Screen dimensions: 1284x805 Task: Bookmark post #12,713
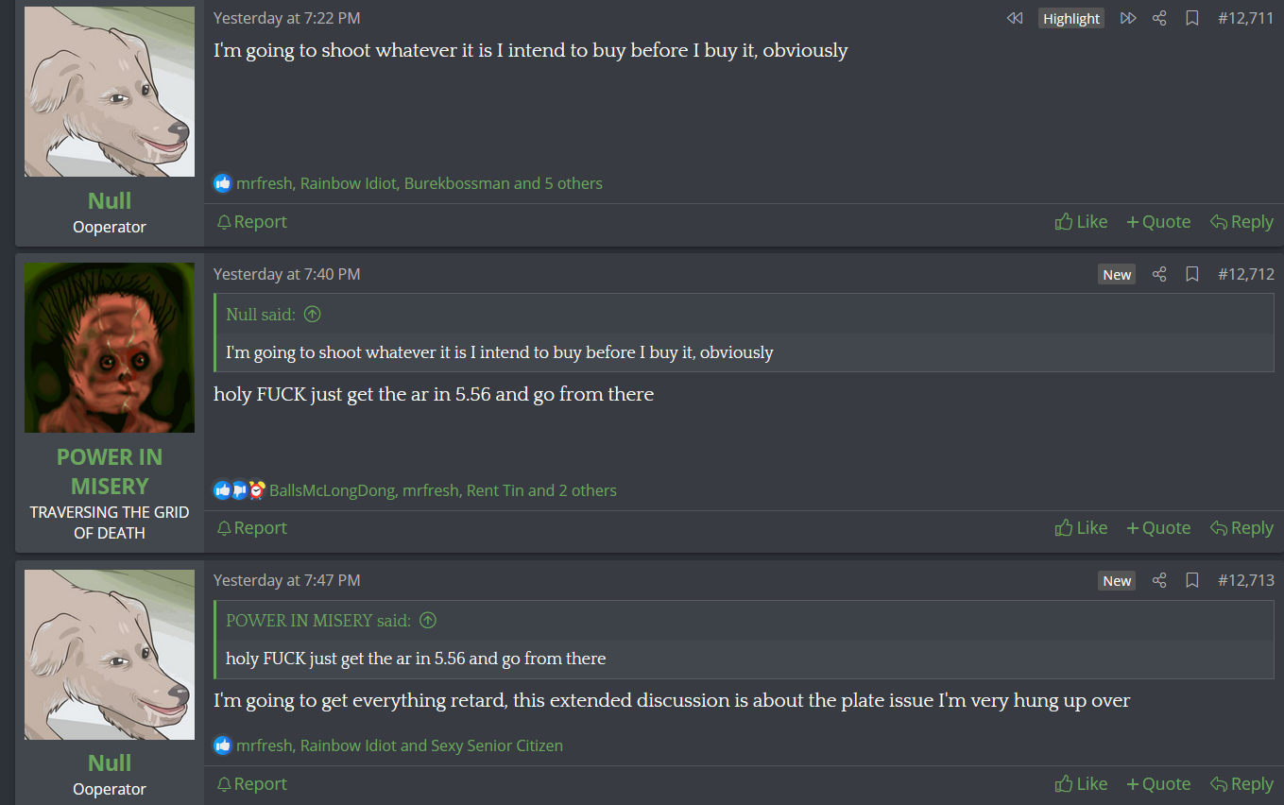coord(1192,580)
